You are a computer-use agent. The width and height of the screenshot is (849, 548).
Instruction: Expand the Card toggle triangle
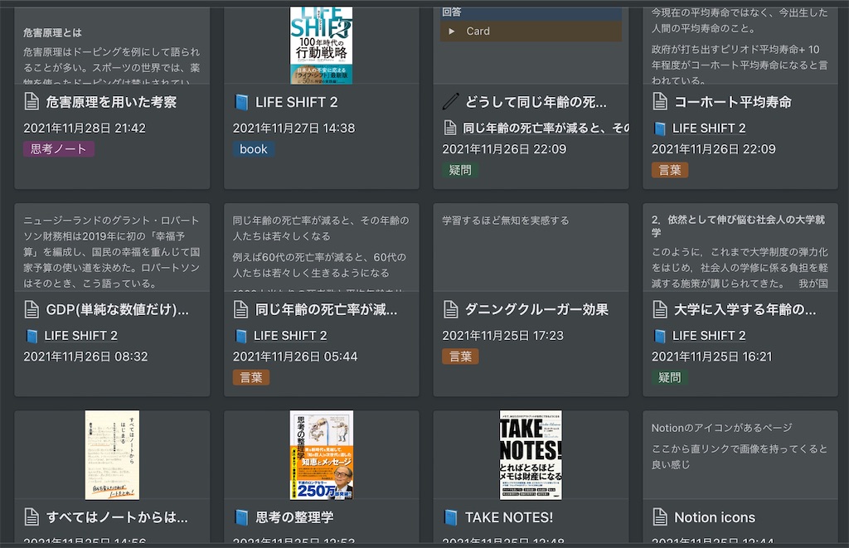[x=451, y=32]
